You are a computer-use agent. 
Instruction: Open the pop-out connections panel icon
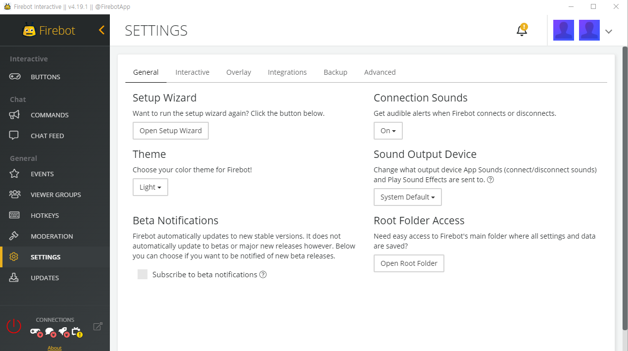[x=98, y=326]
